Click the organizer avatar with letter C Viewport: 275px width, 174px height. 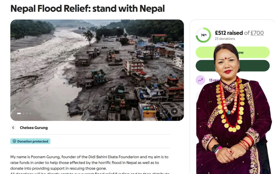click(13, 127)
